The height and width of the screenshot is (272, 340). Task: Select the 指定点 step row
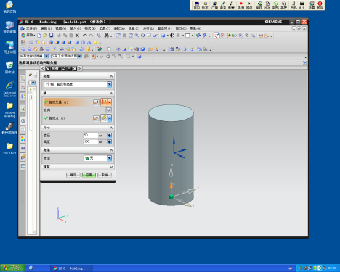tap(68, 118)
